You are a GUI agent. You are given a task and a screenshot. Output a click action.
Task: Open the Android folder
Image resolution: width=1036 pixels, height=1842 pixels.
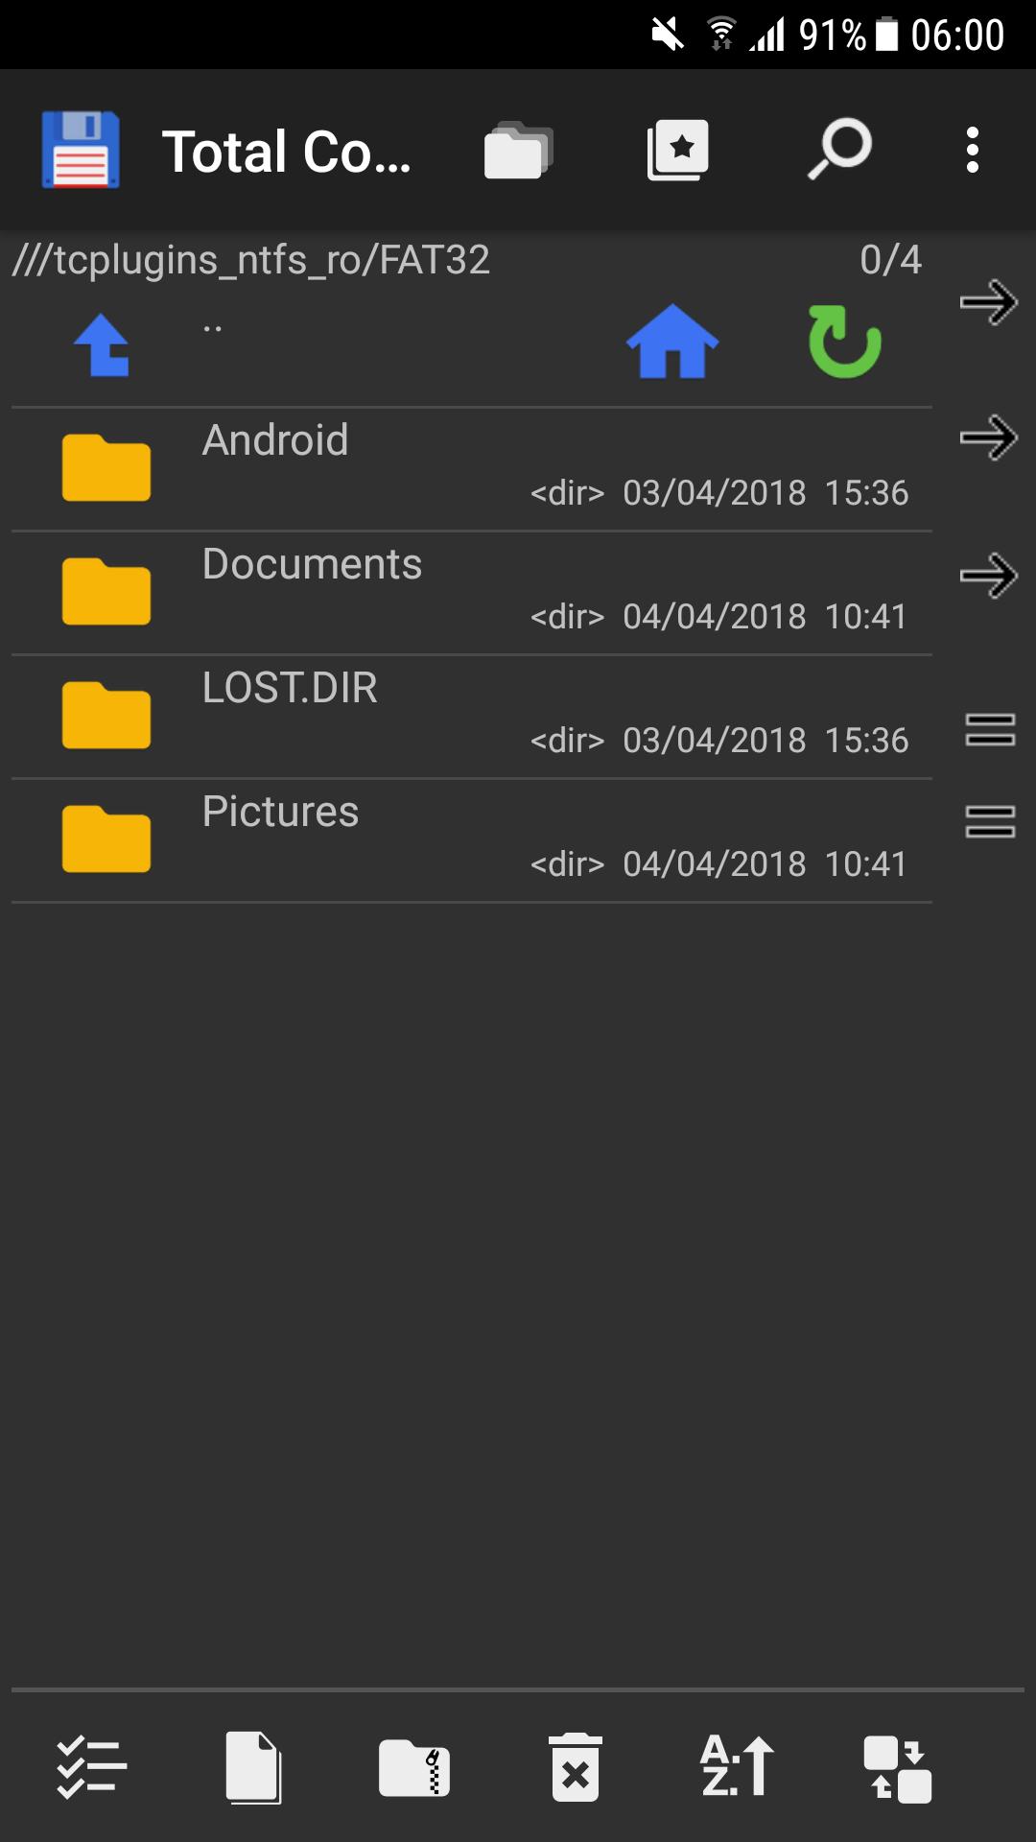click(x=276, y=441)
